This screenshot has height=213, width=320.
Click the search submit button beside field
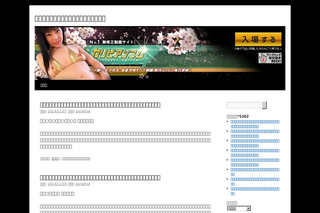[x=265, y=105]
